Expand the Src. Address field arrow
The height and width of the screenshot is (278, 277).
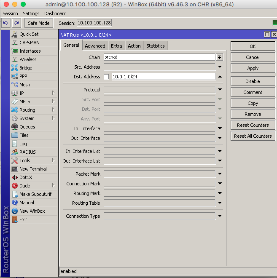pyautogui.click(x=220, y=67)
